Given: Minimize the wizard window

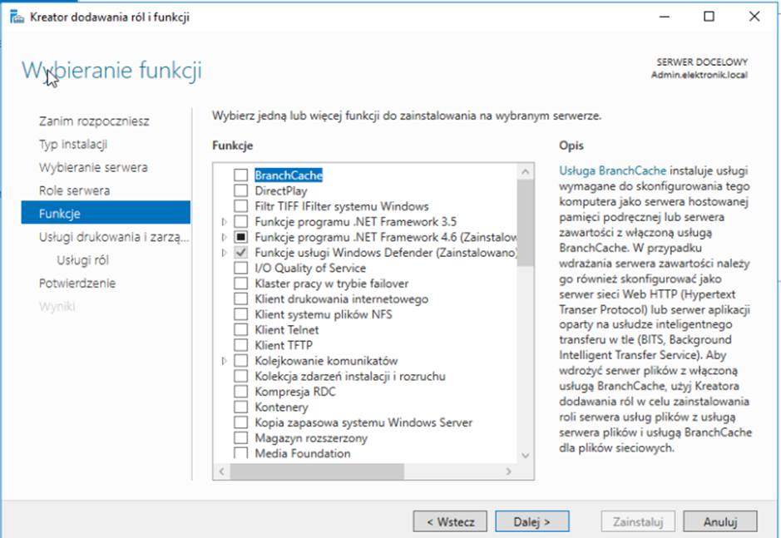Looking at the screenshot, I should point(665,17).
